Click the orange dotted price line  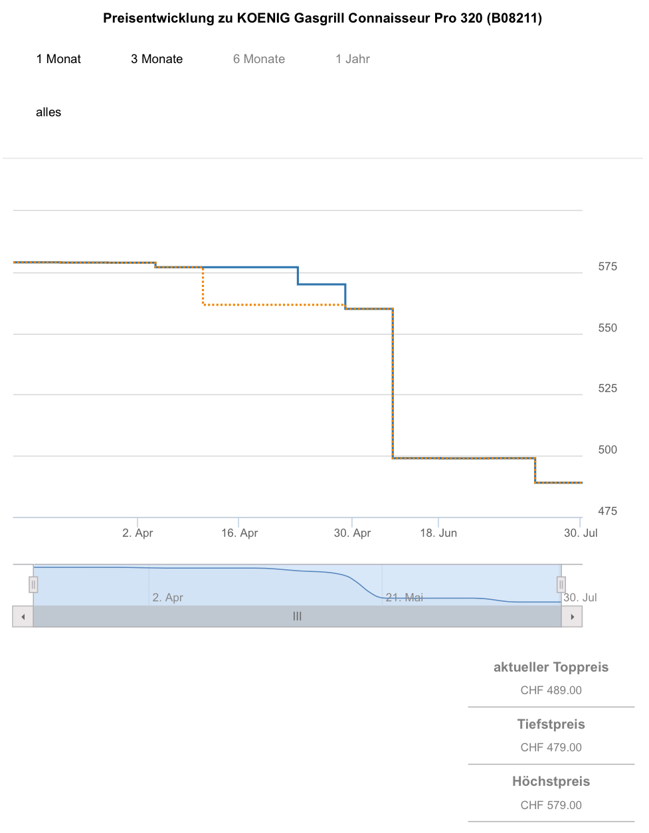272,305
